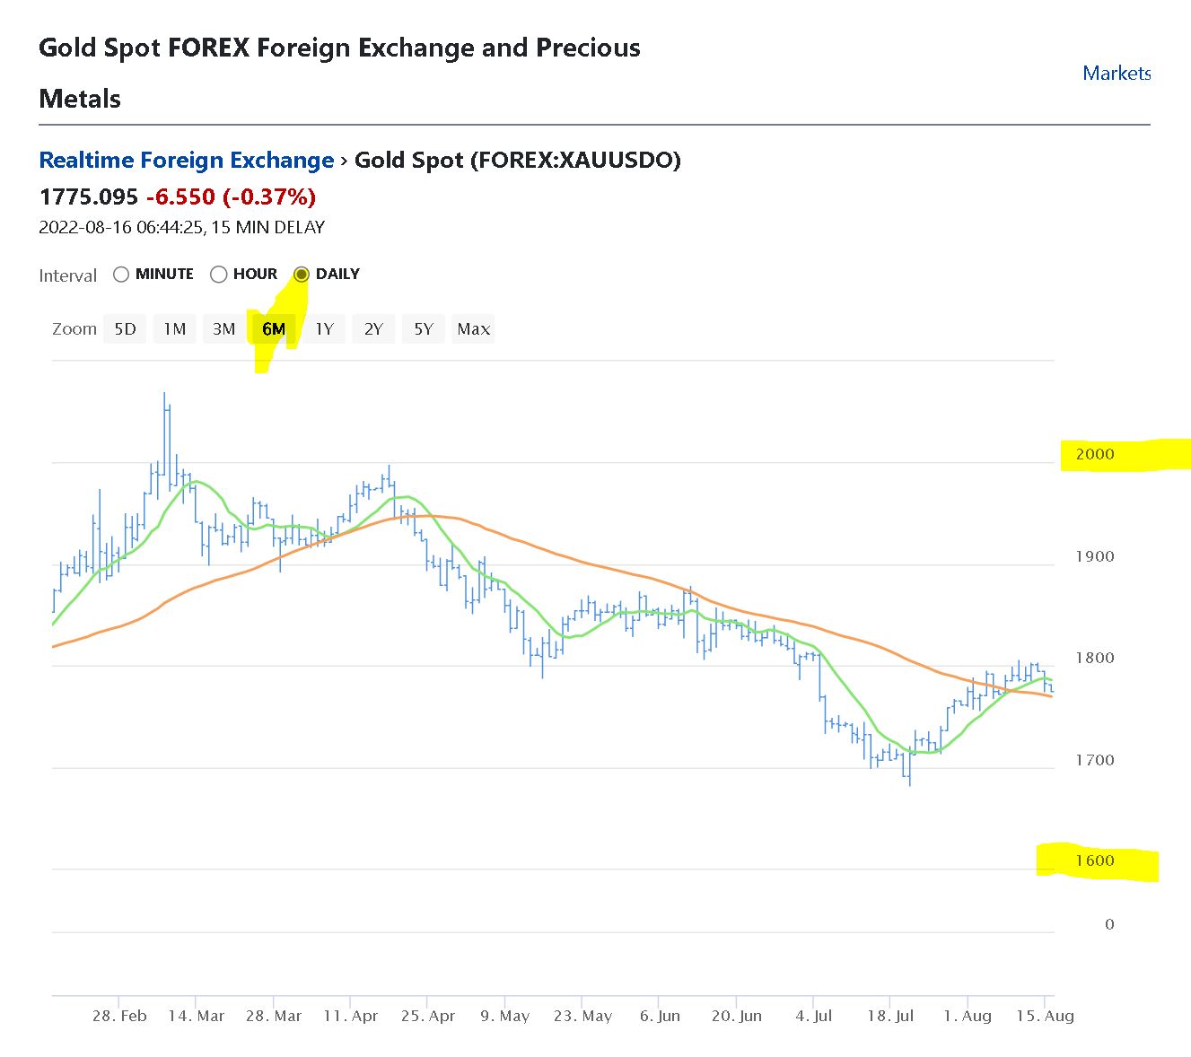Click the 2000 price axis label
Image resolution: width=1191 pixels, height=1057 pixels.
[1095, 454]
